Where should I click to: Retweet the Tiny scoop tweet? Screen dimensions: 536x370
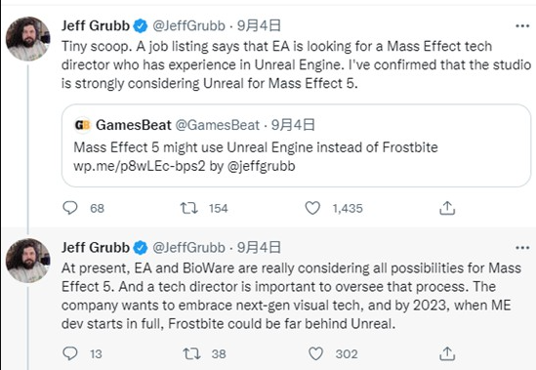(189, 208)
